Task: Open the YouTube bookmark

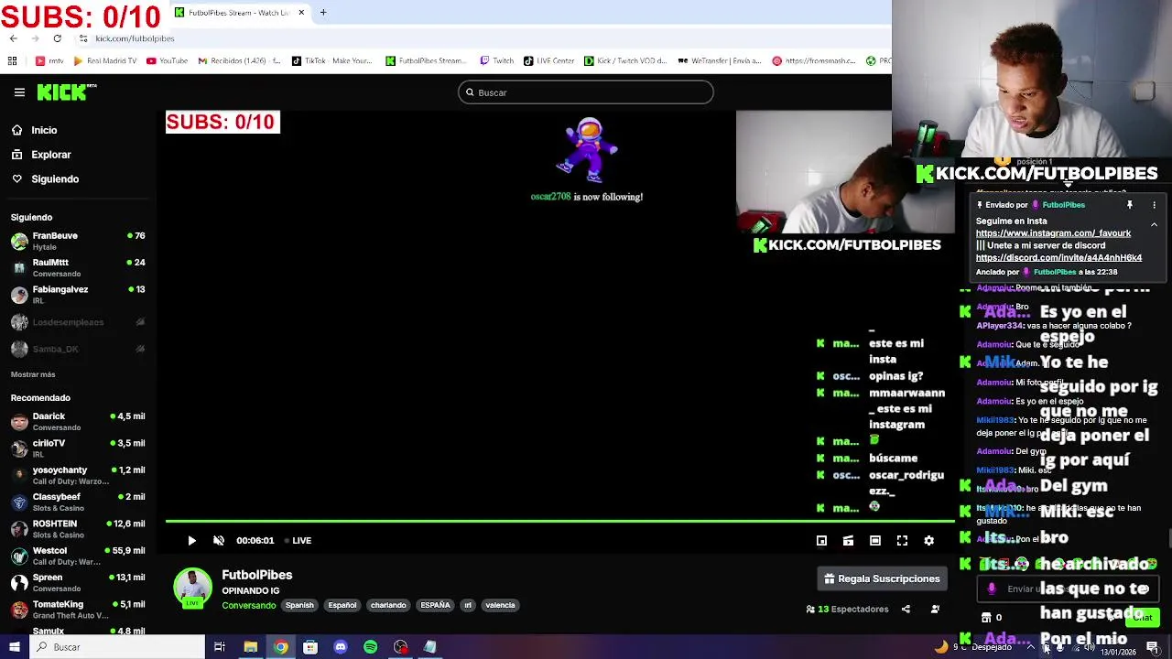Action: (167, 61)
